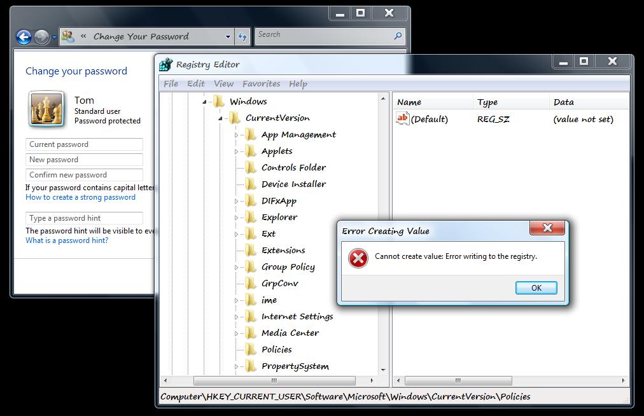Select the Applets folder icon
Image resolution: width=644 pixels, height=416 pixels.
(251, 151)
